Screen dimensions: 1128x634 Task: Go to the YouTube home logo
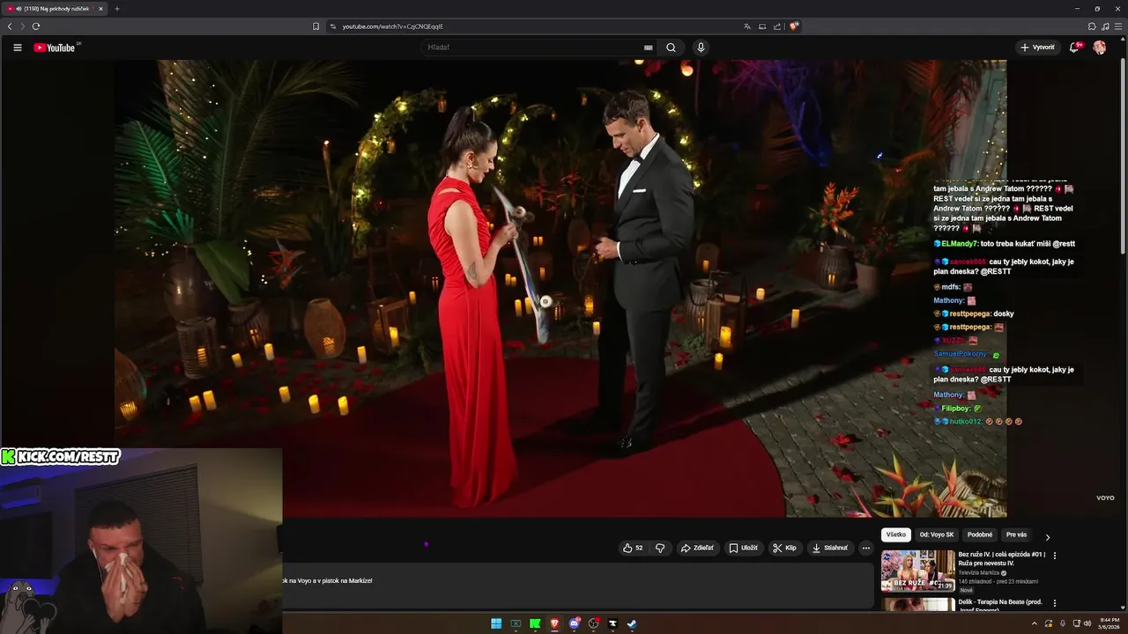pos(55,48)
